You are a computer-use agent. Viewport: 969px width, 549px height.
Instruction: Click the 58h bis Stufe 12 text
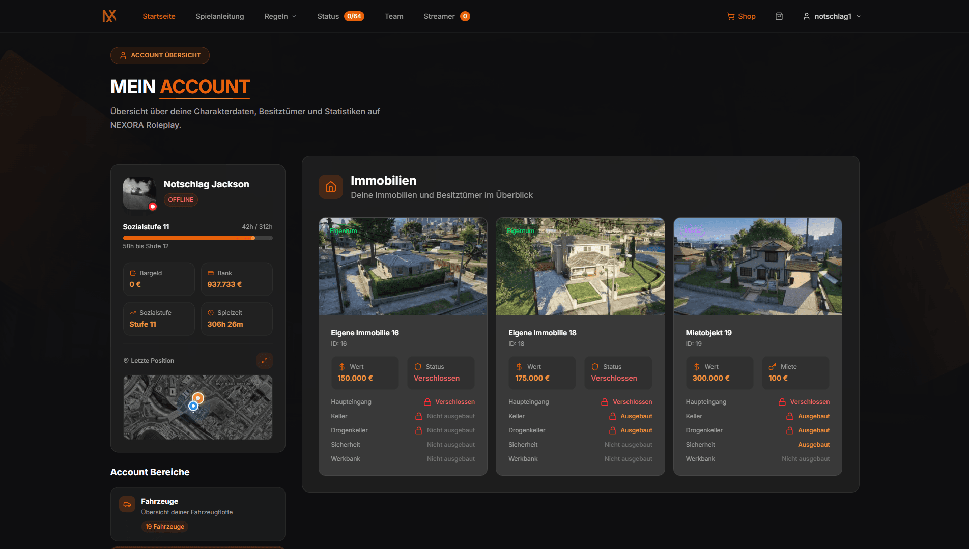(x=146, y=246)
